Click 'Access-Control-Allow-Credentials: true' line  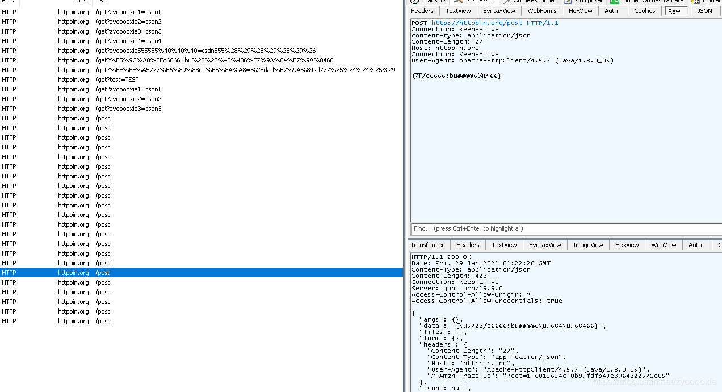point(487,301)
